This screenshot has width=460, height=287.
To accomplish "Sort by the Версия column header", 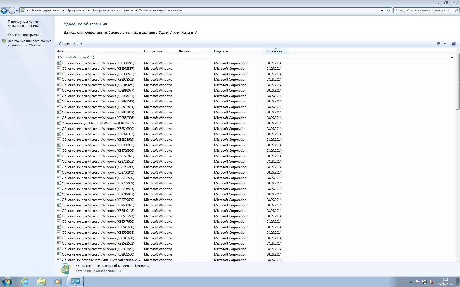I will click(195, 51).
